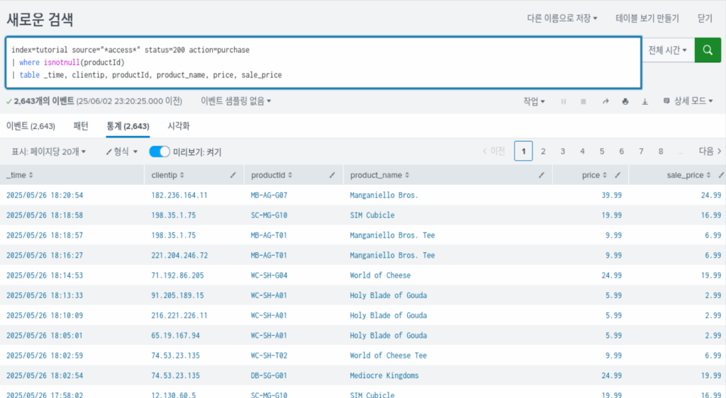
Task: Click clientip 71.192.86.205
Action: [x=177, y=275]
